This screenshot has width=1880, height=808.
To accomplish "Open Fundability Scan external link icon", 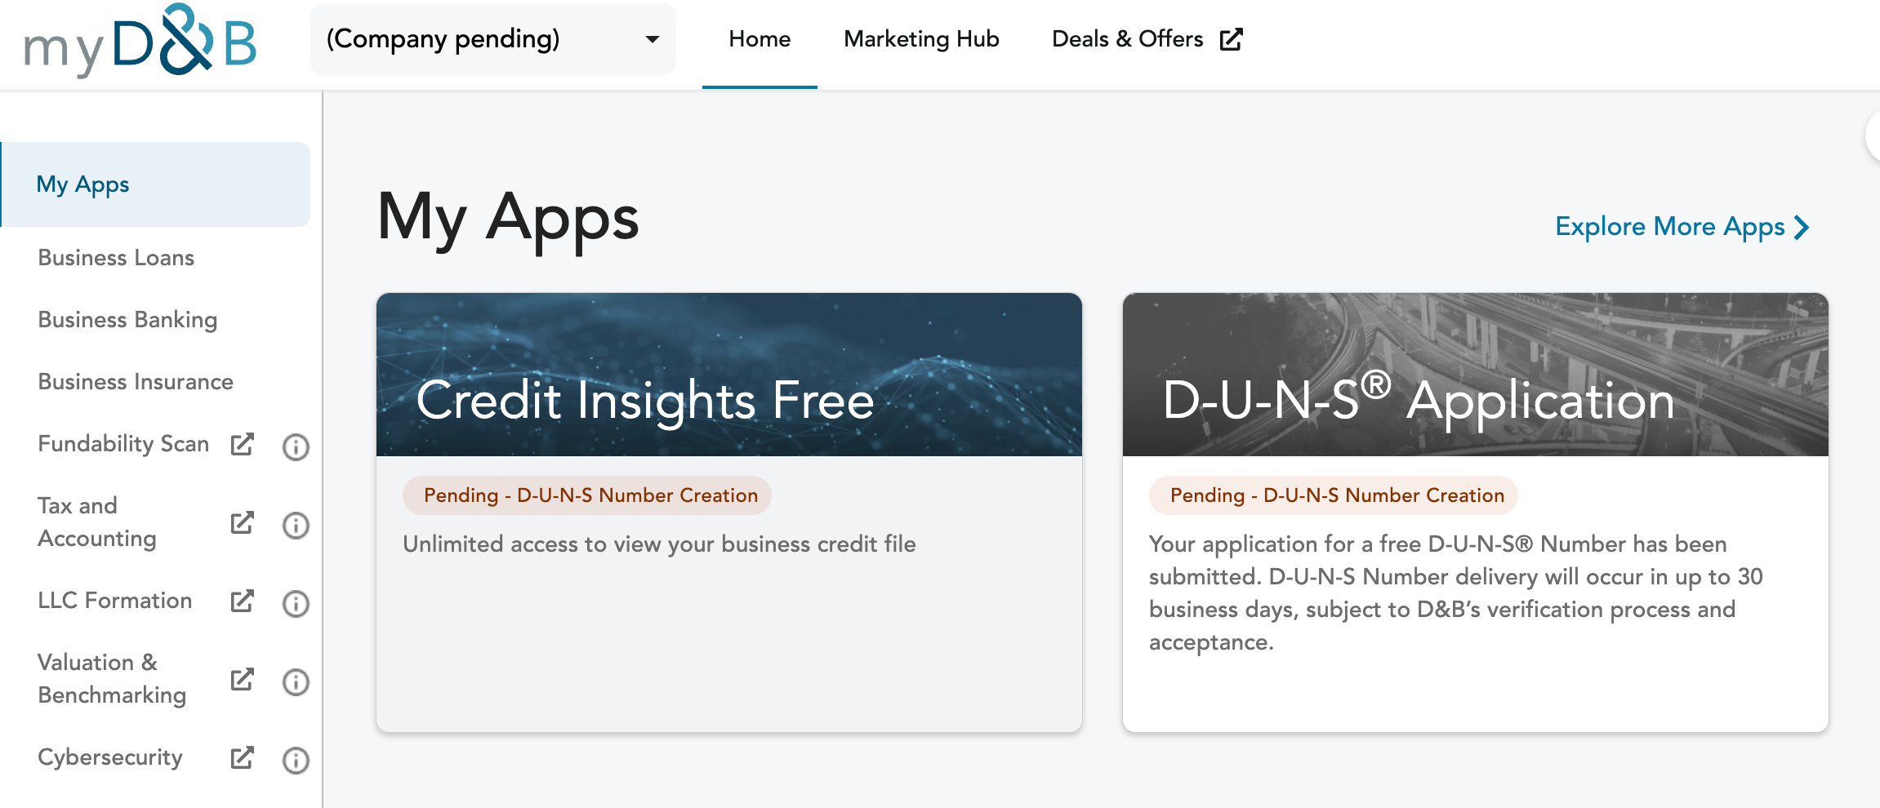I will tap(242, 445).
